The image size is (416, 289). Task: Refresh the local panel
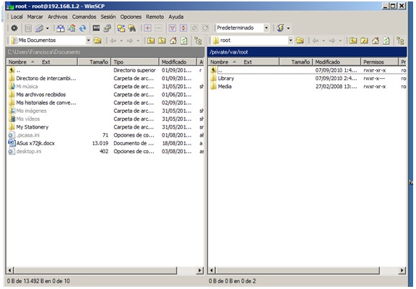pos(184,40)
